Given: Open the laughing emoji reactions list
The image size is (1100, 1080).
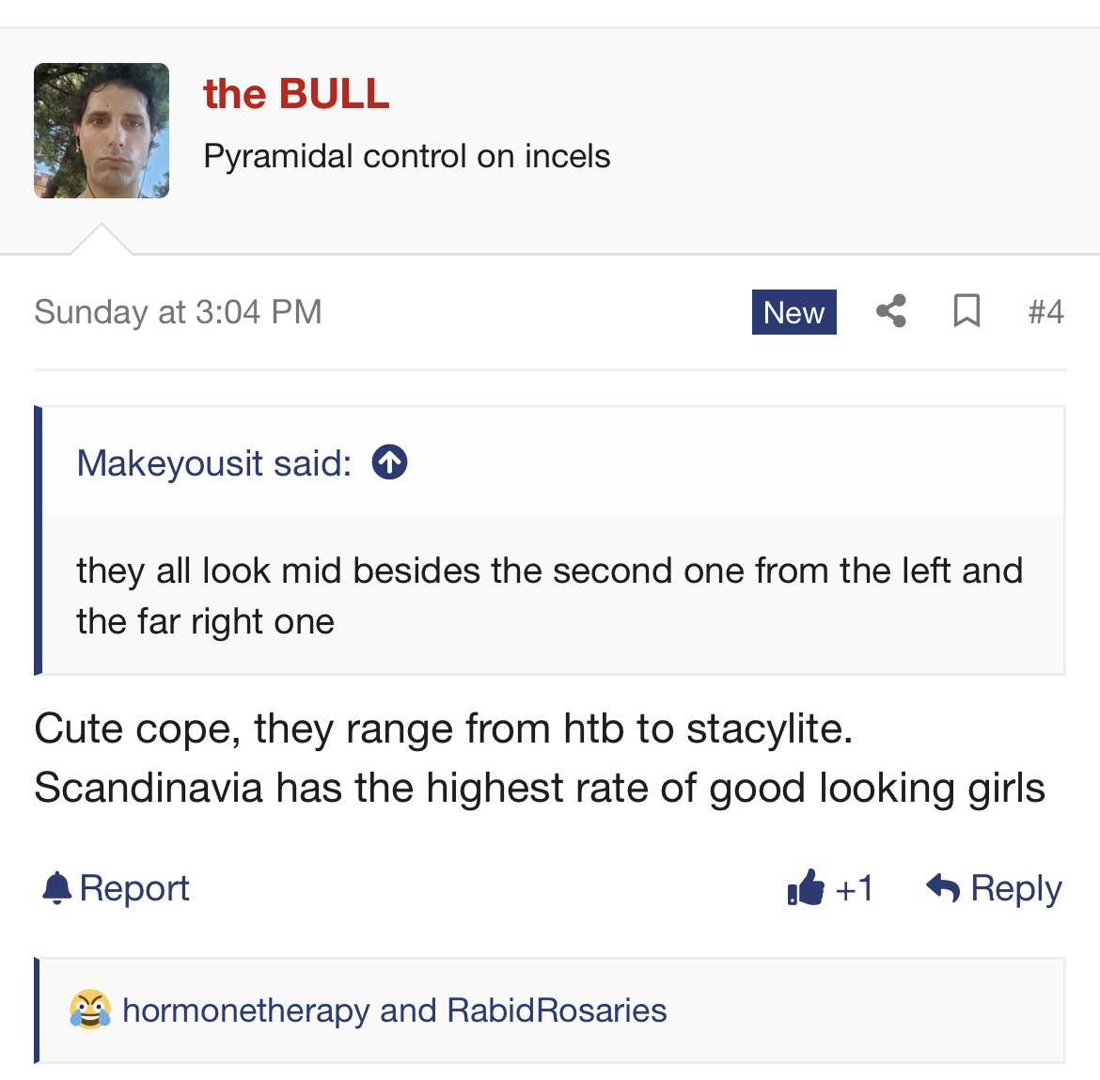Looking at the screenshot, I should (x=90, y=1010).
